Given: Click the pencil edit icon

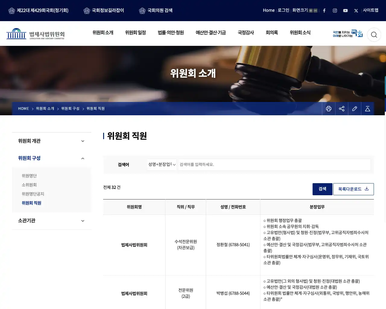Looking at the screenshot, I should pos(355,109).
